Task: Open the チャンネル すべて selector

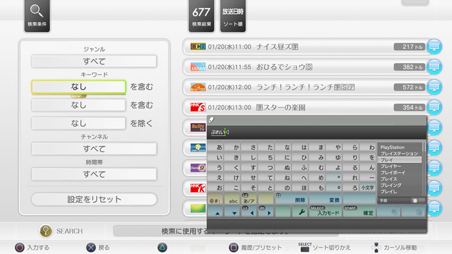Action: (94, 148)
